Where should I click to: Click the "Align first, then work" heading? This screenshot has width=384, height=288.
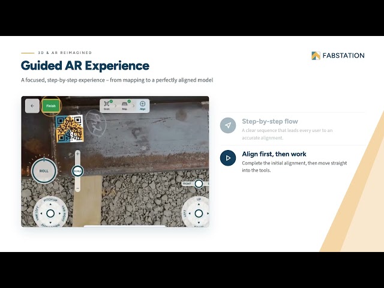[274, 154]
